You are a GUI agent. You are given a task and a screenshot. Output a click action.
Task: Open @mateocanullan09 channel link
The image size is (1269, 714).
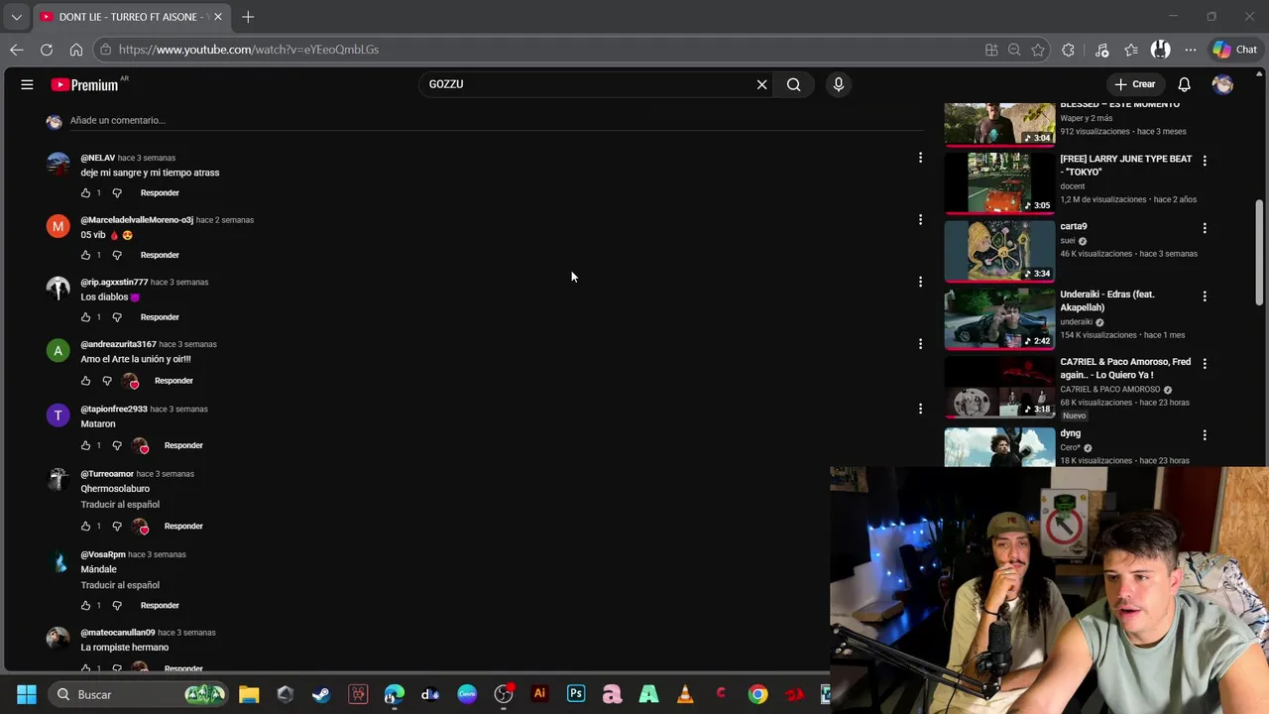coord(118,633)
